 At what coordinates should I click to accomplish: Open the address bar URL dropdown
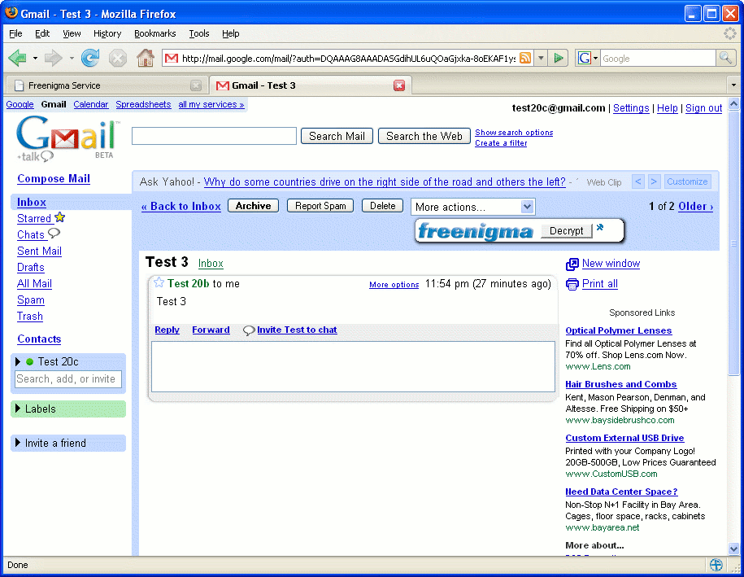[x=541, y=59]
